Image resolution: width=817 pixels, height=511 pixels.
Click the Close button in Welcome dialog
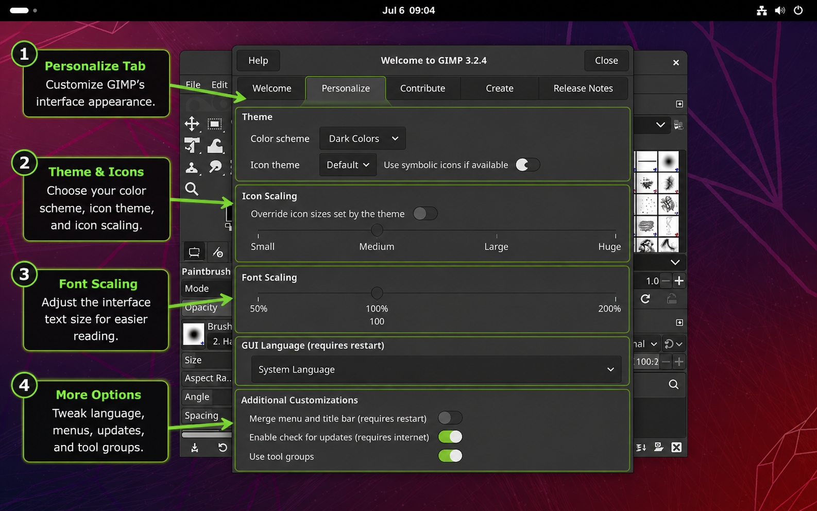tap(606, 60)
